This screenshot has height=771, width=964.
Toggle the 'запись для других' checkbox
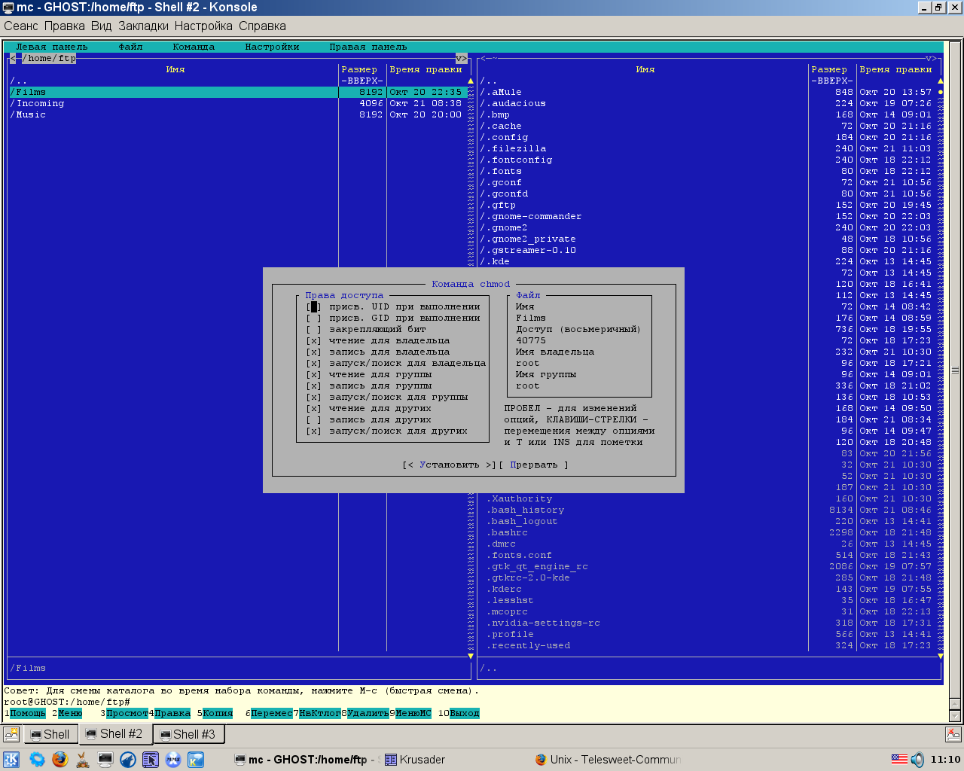[x=314, y=420]
